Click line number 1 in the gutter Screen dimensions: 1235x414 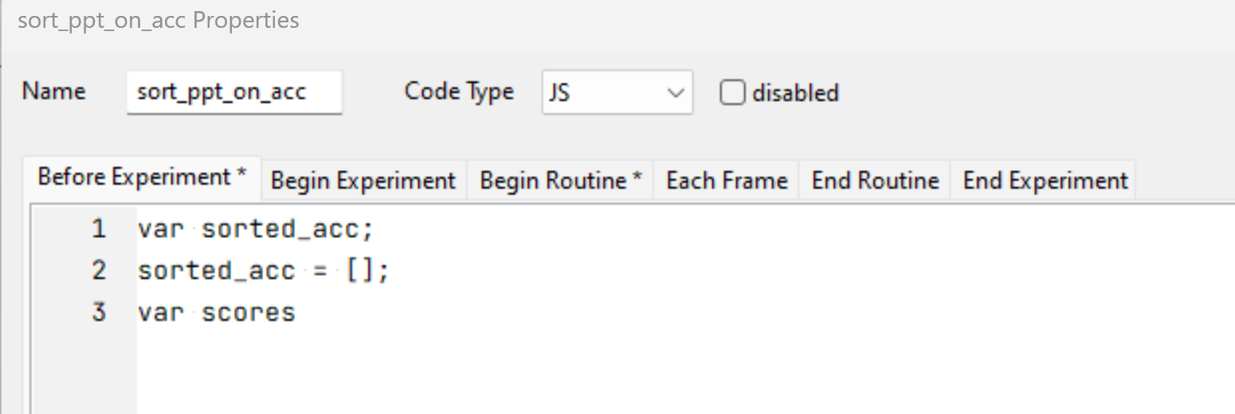point(99,229)
